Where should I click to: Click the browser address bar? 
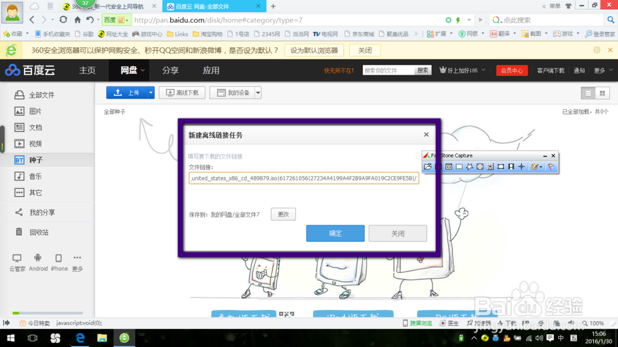288,20
